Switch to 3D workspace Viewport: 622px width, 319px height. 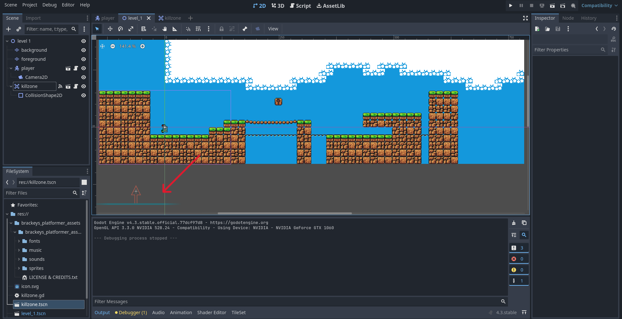[278, 6]
